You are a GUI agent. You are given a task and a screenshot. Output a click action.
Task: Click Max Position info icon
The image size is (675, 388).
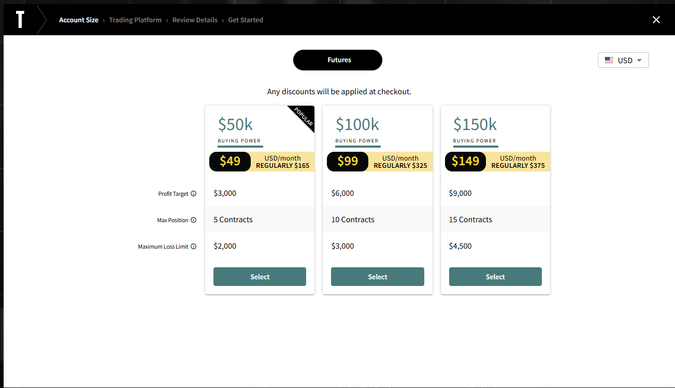tap(194, 220)
